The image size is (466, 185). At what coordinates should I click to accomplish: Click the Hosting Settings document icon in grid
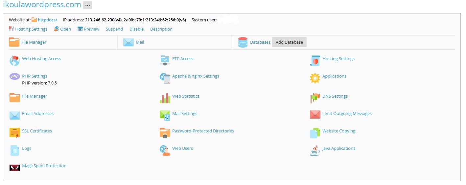point(315,60)
